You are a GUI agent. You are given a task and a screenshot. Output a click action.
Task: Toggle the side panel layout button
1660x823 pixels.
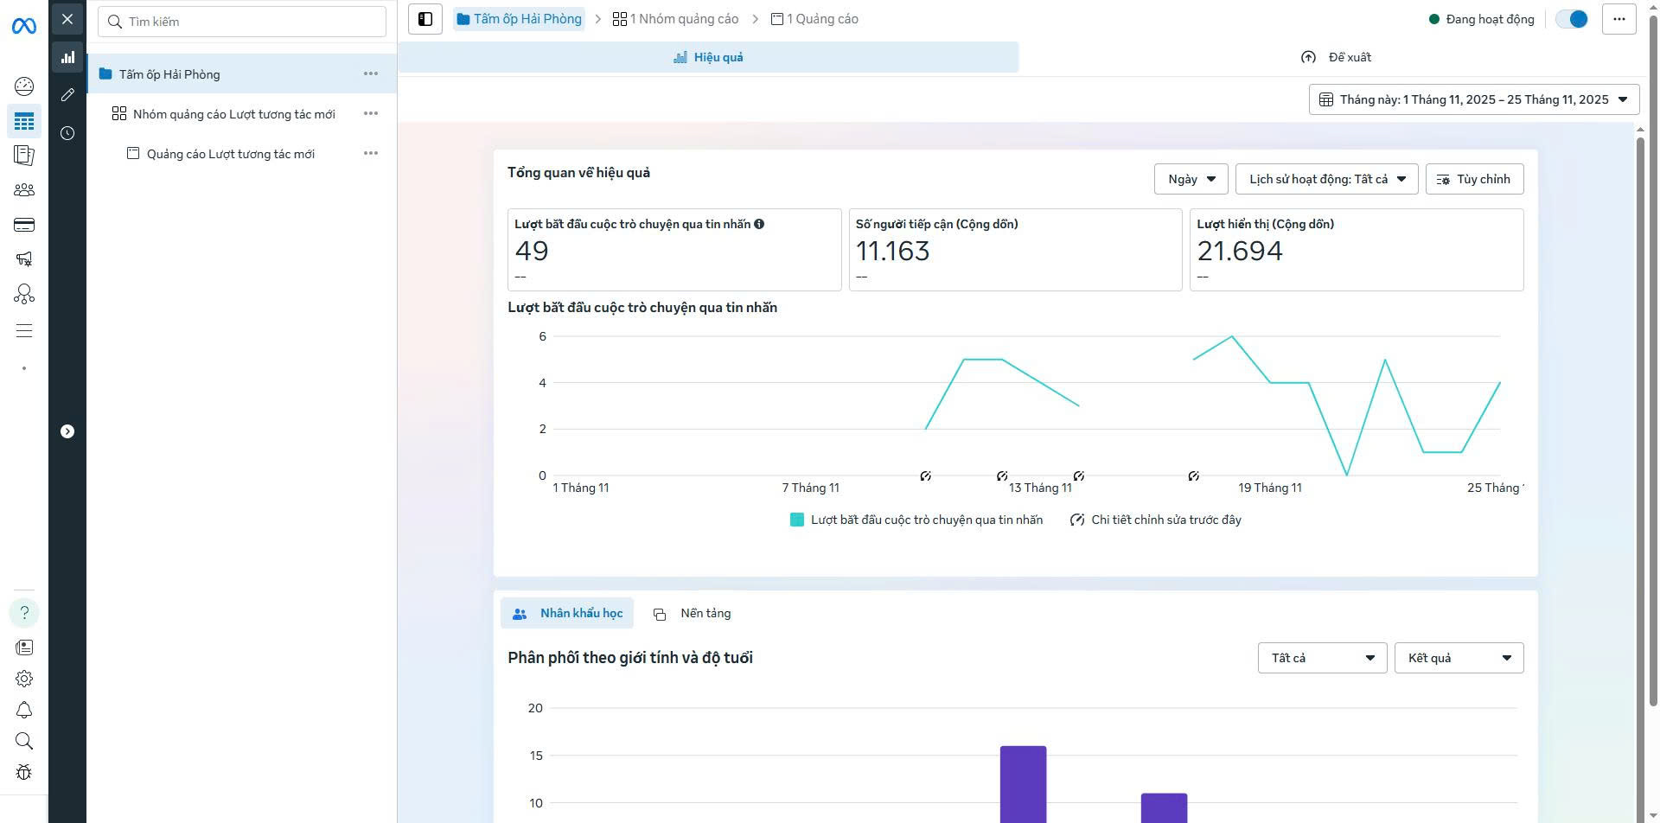pyautogui.click(x=425, y=19)
